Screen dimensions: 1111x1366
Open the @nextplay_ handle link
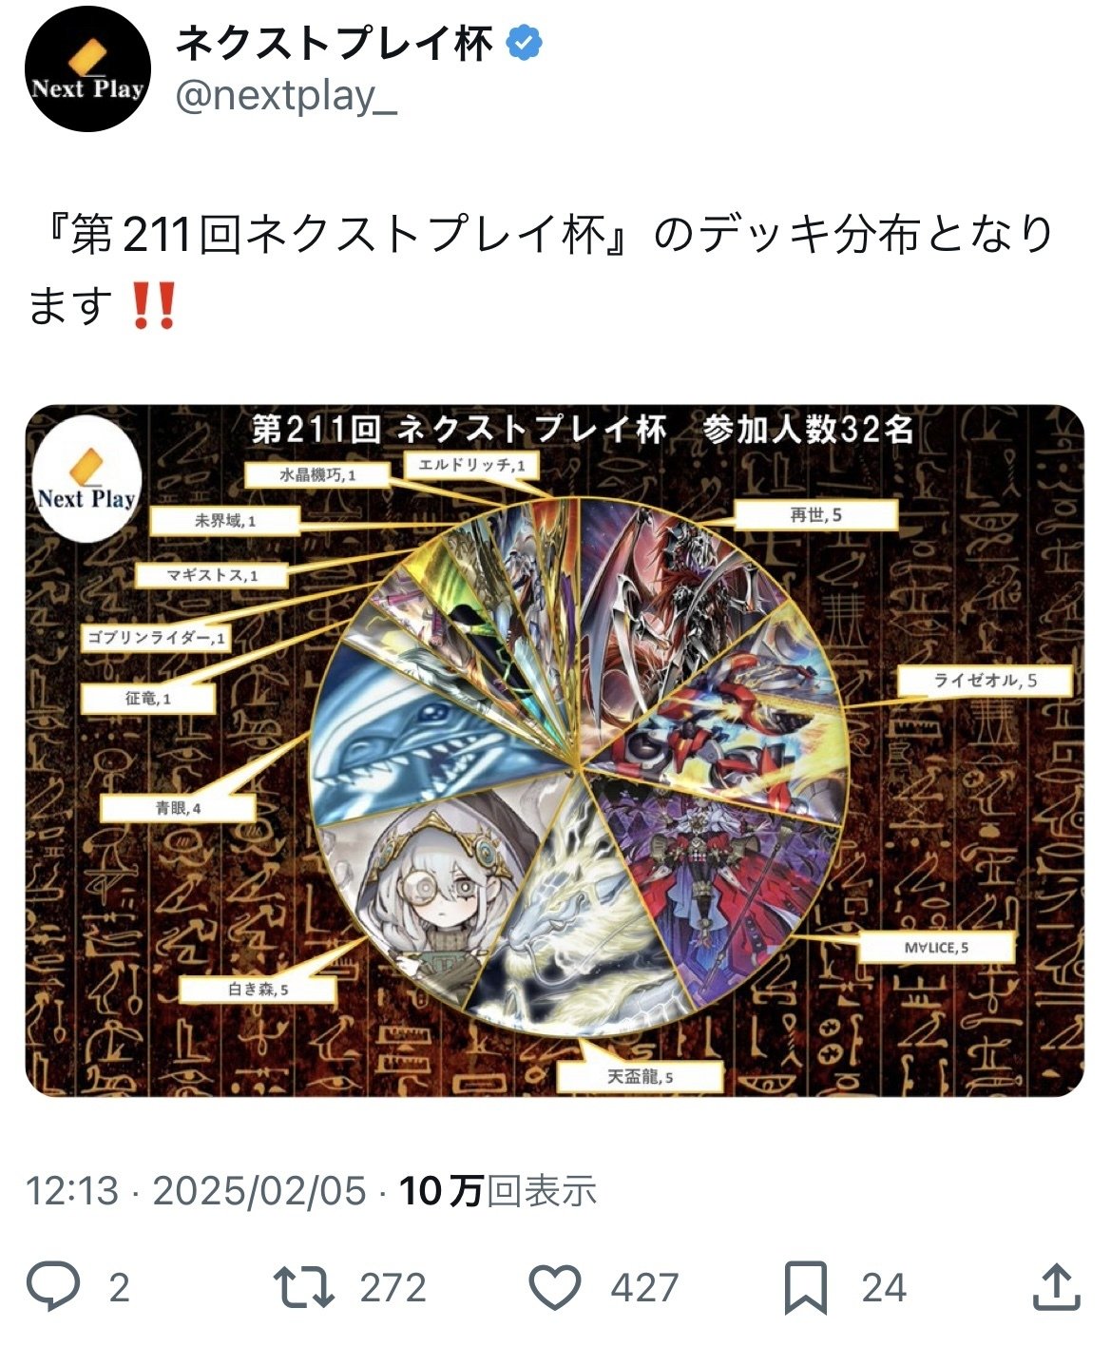(286, 96)
